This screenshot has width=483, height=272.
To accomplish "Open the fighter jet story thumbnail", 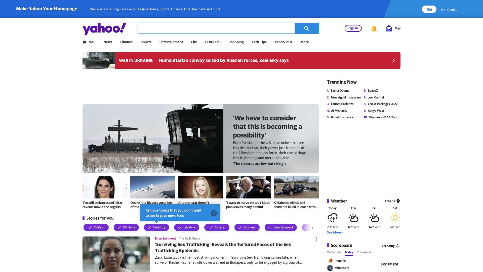I will click(x=153, y=187).
